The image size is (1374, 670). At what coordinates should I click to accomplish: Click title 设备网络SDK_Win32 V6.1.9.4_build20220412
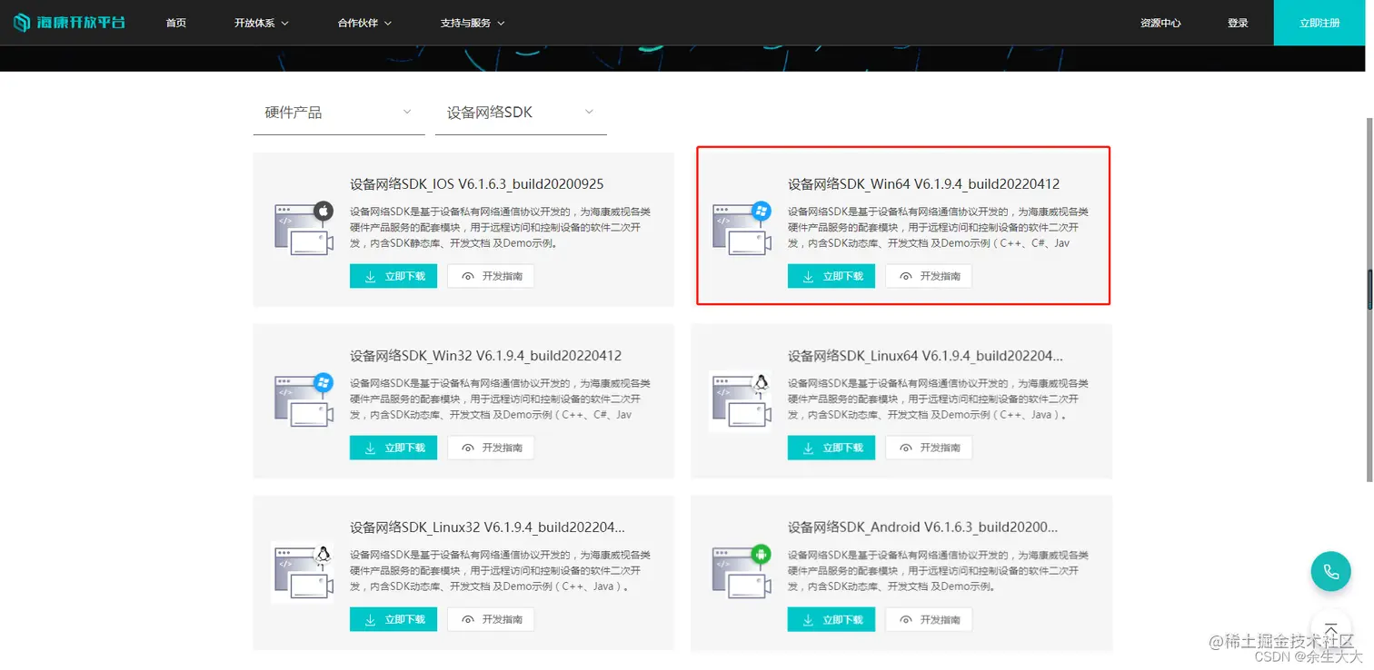click(x=486, y=356)
